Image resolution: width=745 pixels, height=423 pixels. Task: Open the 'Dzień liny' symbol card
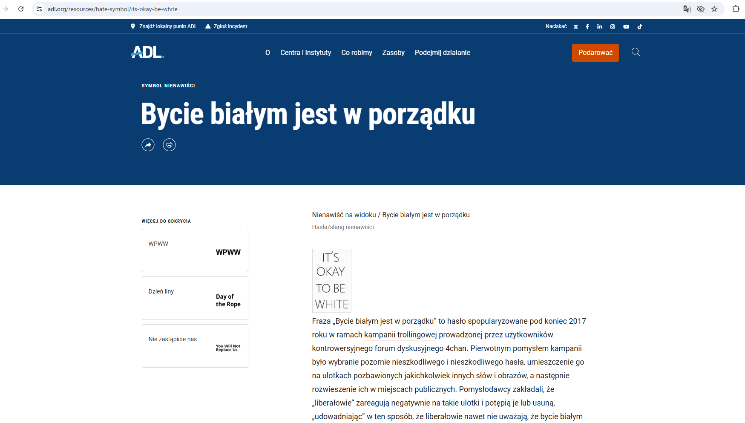[x=195, y=298]
